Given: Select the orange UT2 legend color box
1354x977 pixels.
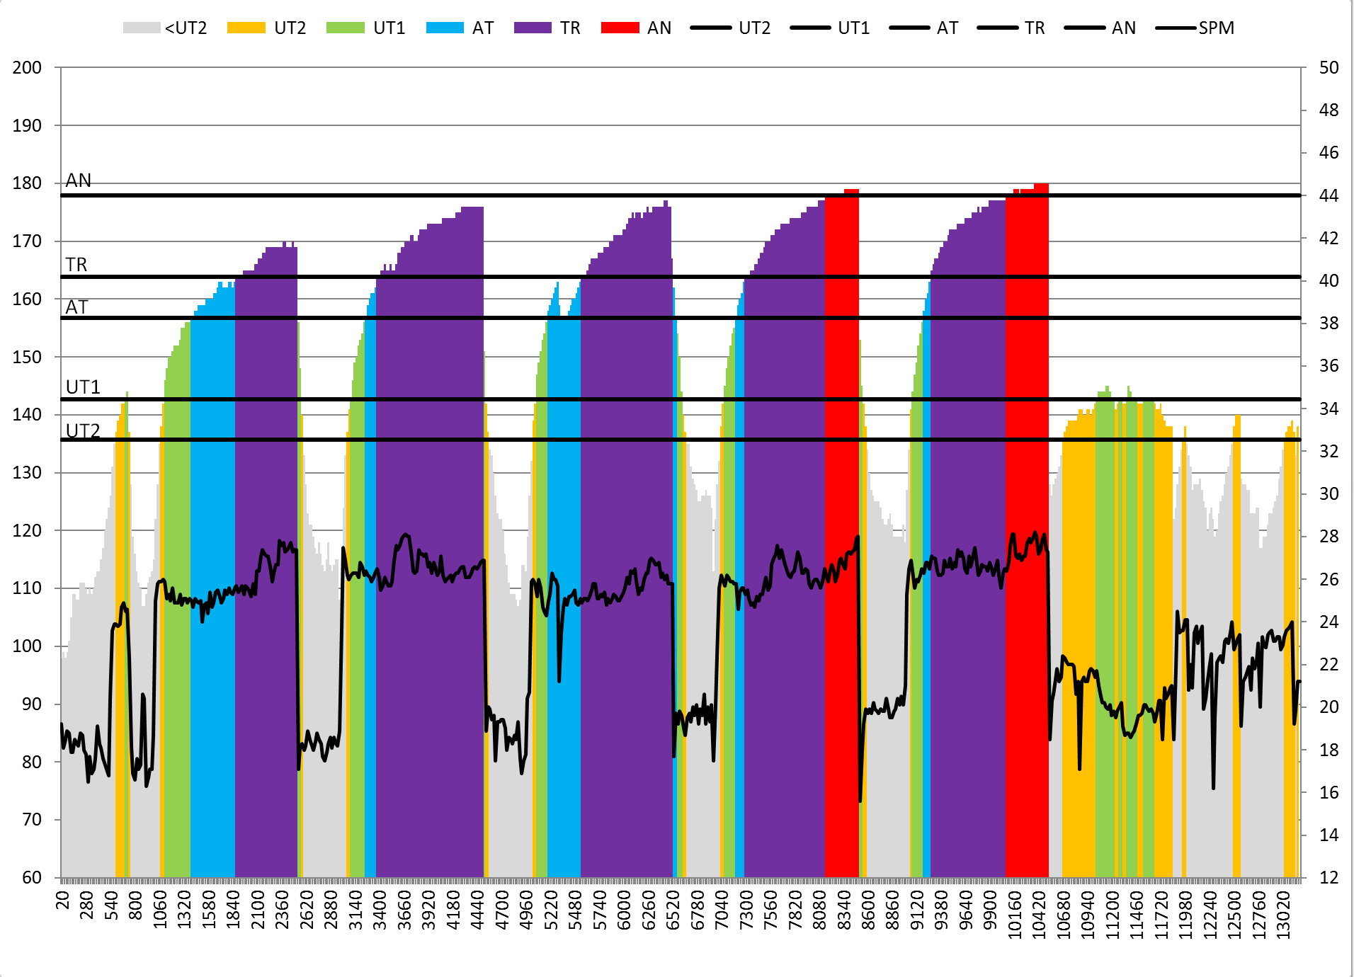Looking at the screenshot, I should 246,28.
